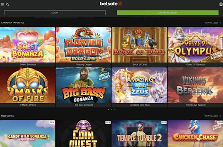Screen dimensions: 223x147
Task: Open the Vikings Go Berzerk thumbnail
Action: tap(195, 85)
